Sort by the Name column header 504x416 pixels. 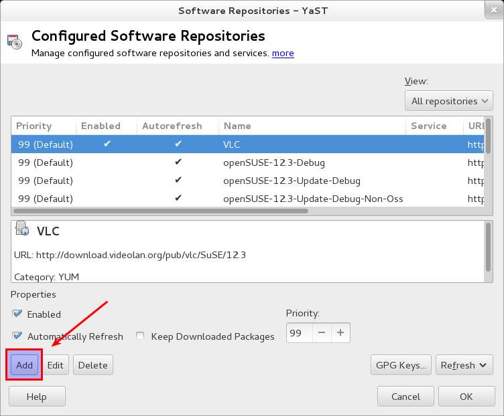pyautogui.click(x=237, y=126)
